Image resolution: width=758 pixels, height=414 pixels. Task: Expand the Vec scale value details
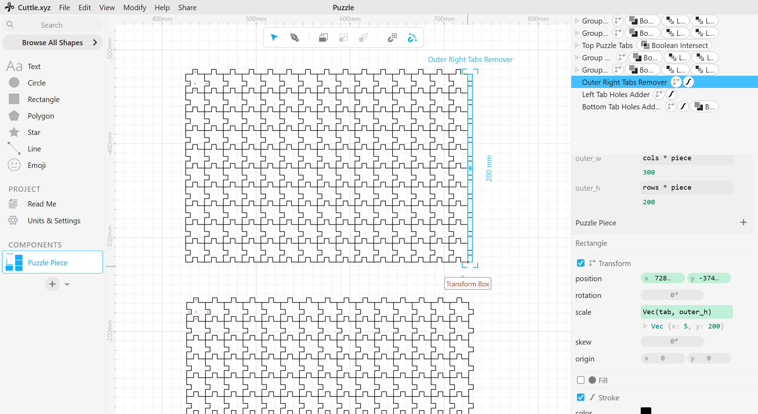coord(645,326)
